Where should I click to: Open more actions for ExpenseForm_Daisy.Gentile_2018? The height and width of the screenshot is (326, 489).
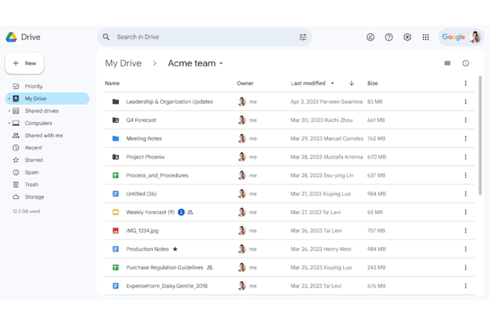(x=466, y=286)
